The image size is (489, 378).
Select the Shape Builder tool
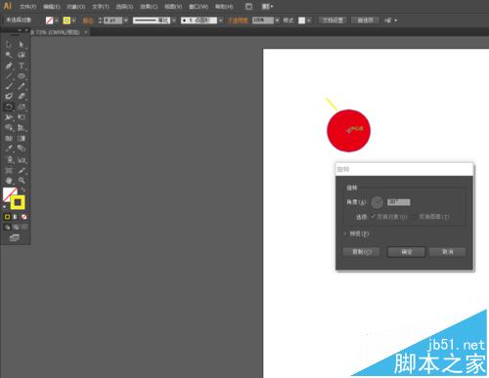(9, 128)
